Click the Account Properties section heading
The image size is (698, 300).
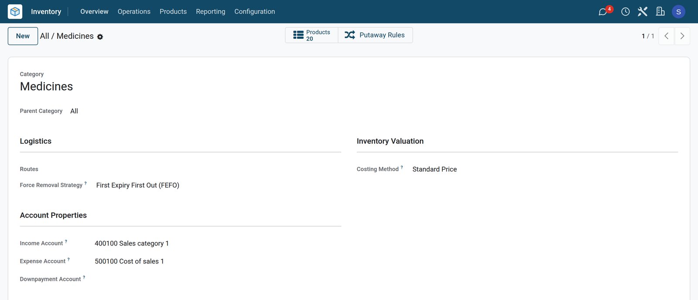tap(53, 215)
